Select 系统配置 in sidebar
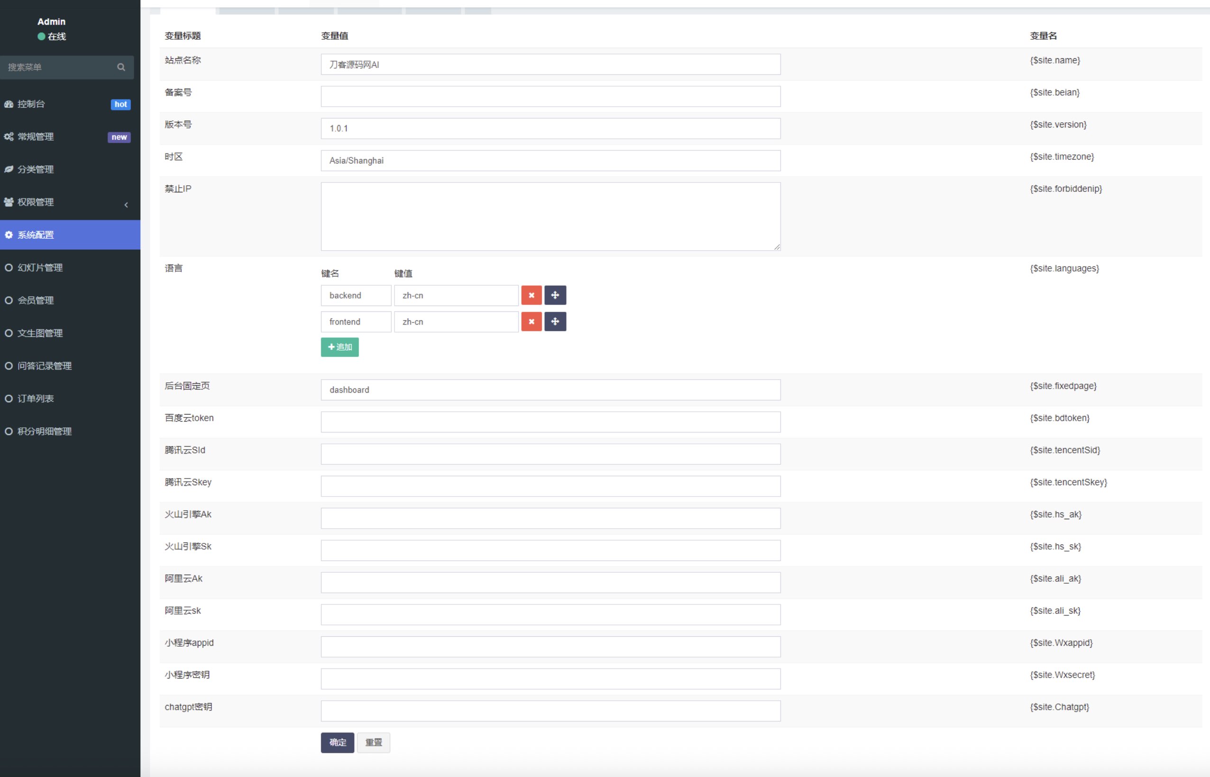The width and height of the screenshot is (1210, 777). (x=36, y=235)
